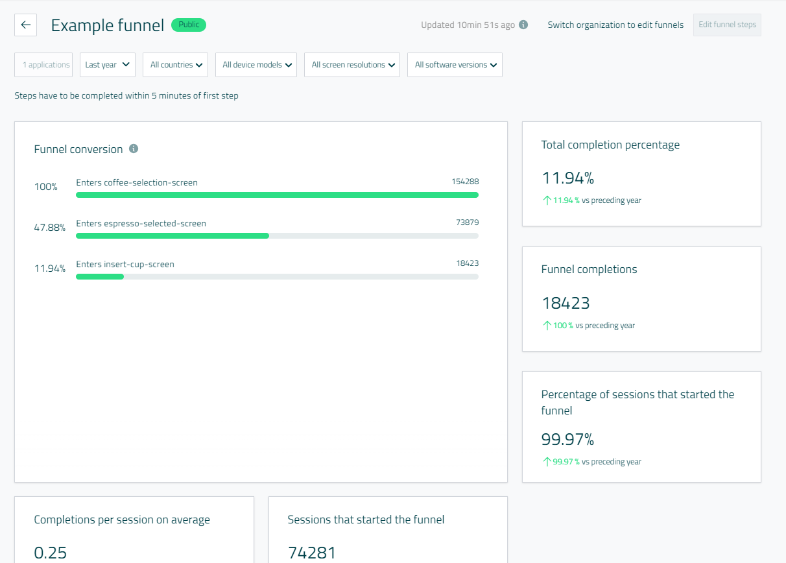Click the 1 applications selector
Viewport: 786px width, 563px height.
coord(43,65)
